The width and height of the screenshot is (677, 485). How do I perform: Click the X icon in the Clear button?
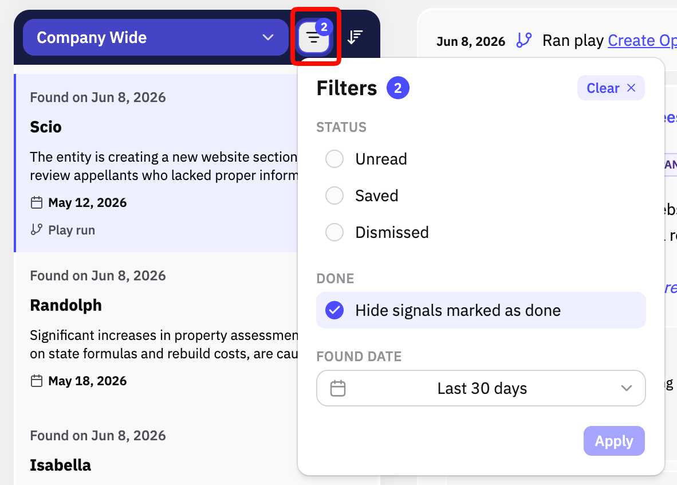point(631,88)
